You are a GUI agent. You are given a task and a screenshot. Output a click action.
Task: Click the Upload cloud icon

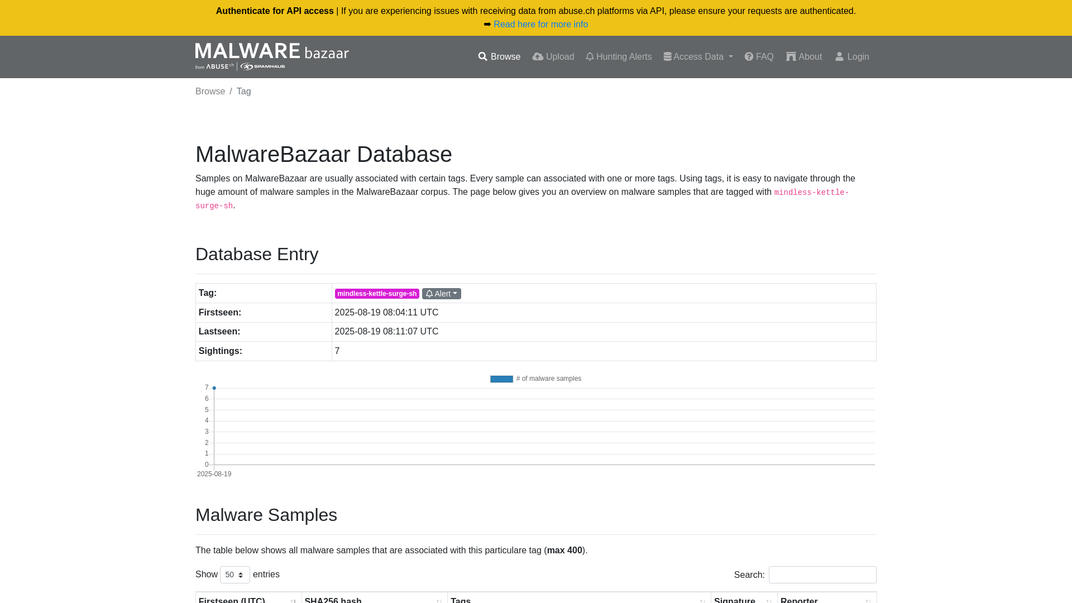point(538,57)
